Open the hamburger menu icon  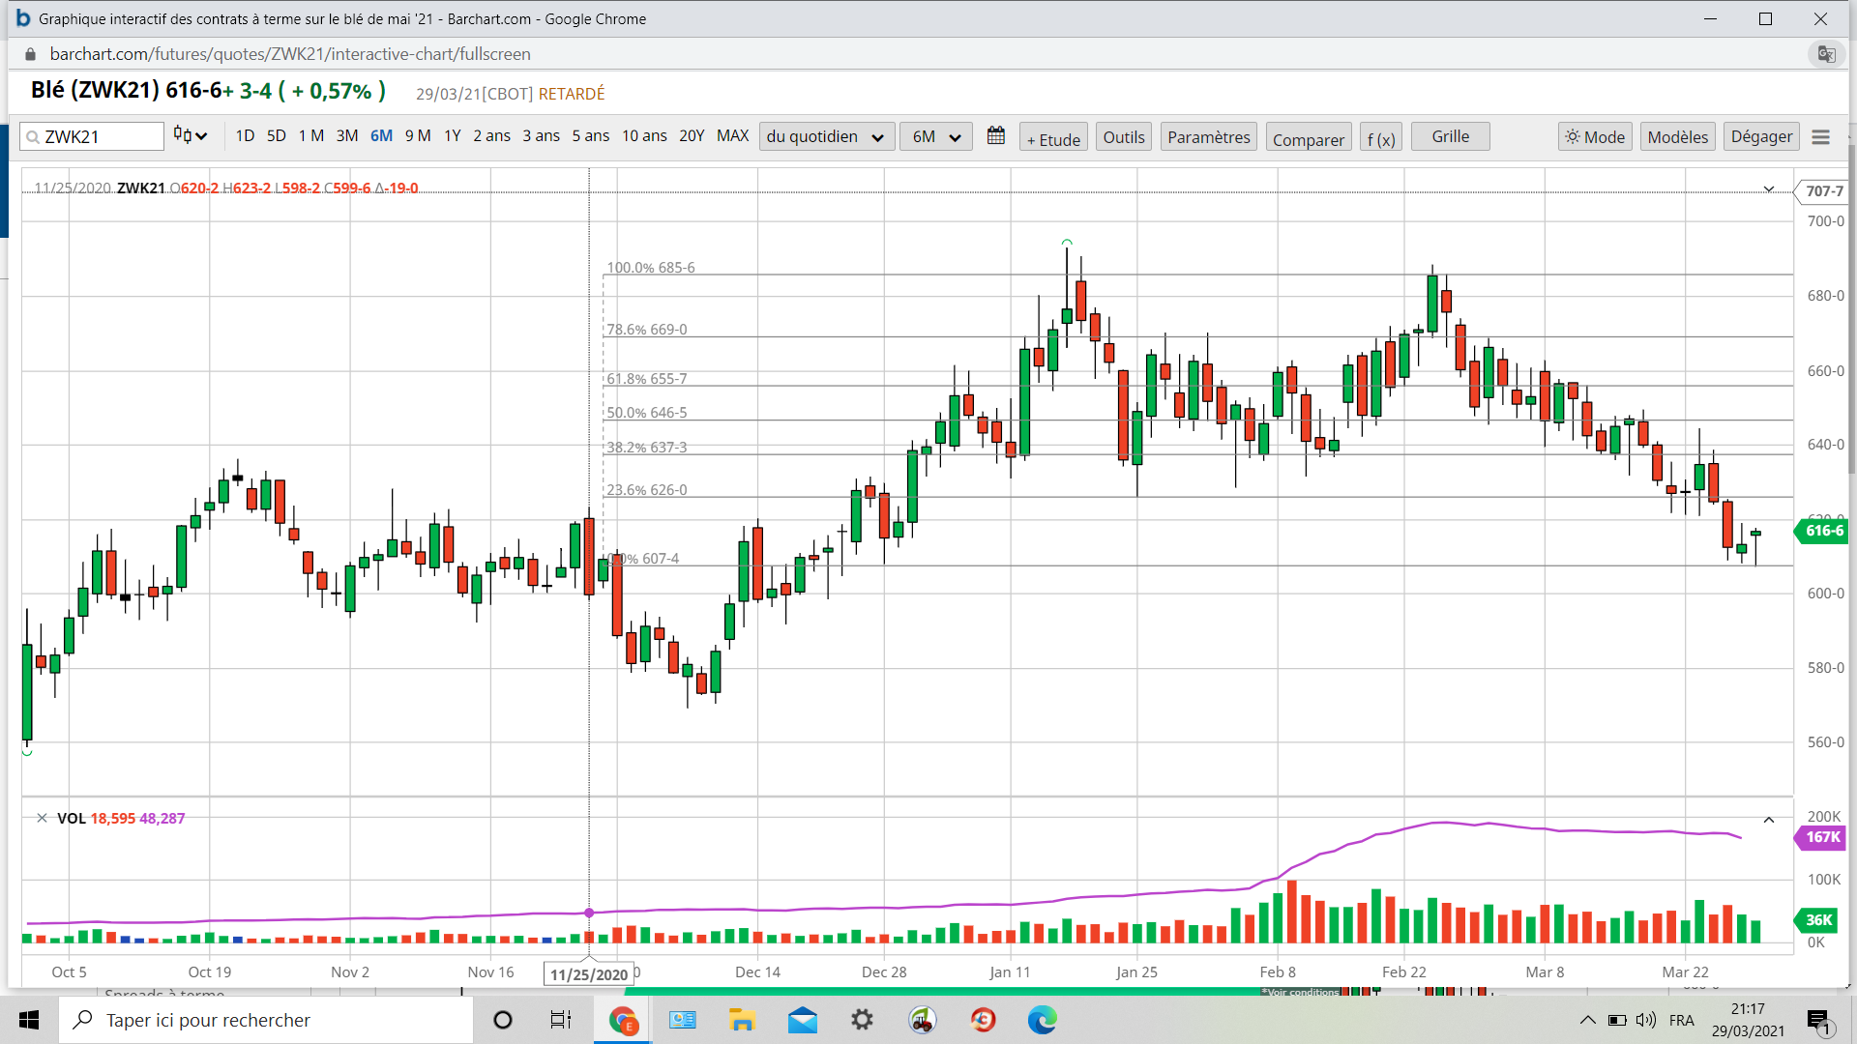point(1820,137)
